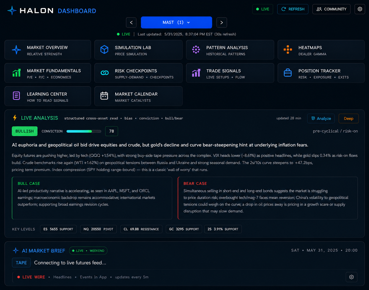The image size is (369, 290).
Task: Click the BULLISH bias badge
Action: click(25, 131)
